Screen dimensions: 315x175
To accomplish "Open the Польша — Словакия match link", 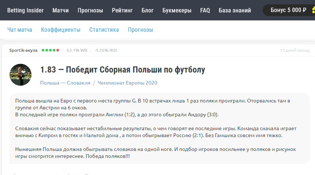I will 65,83.
